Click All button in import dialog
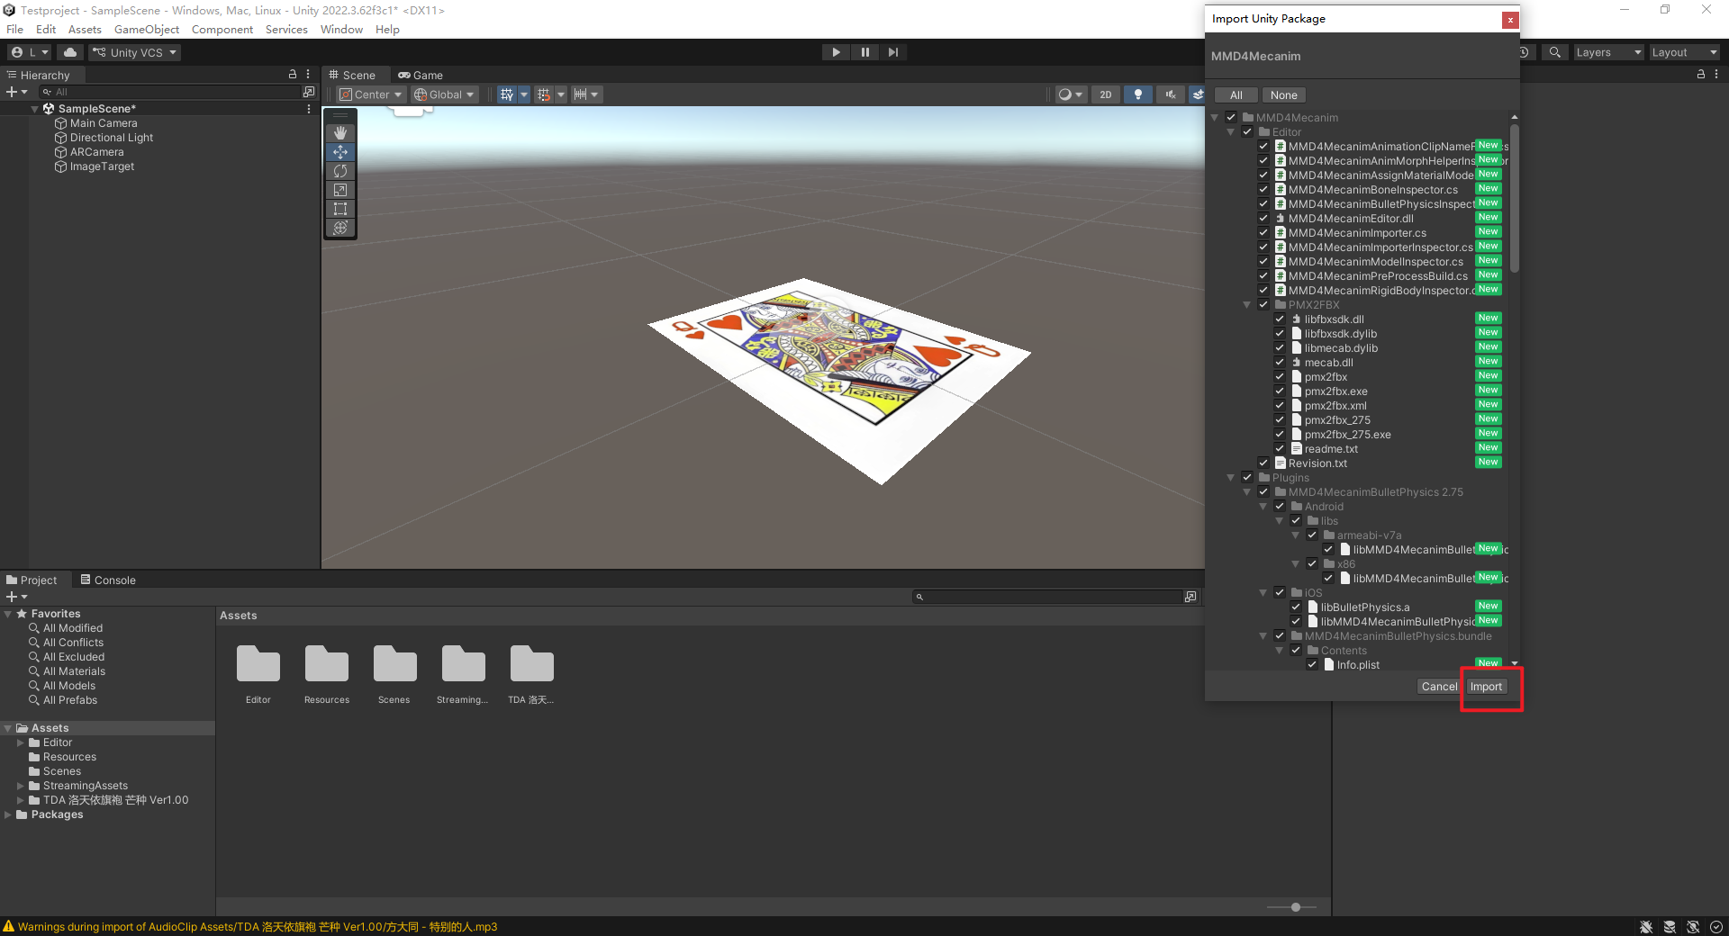This screenshot has height=936, width=1729. (1236, 95)
